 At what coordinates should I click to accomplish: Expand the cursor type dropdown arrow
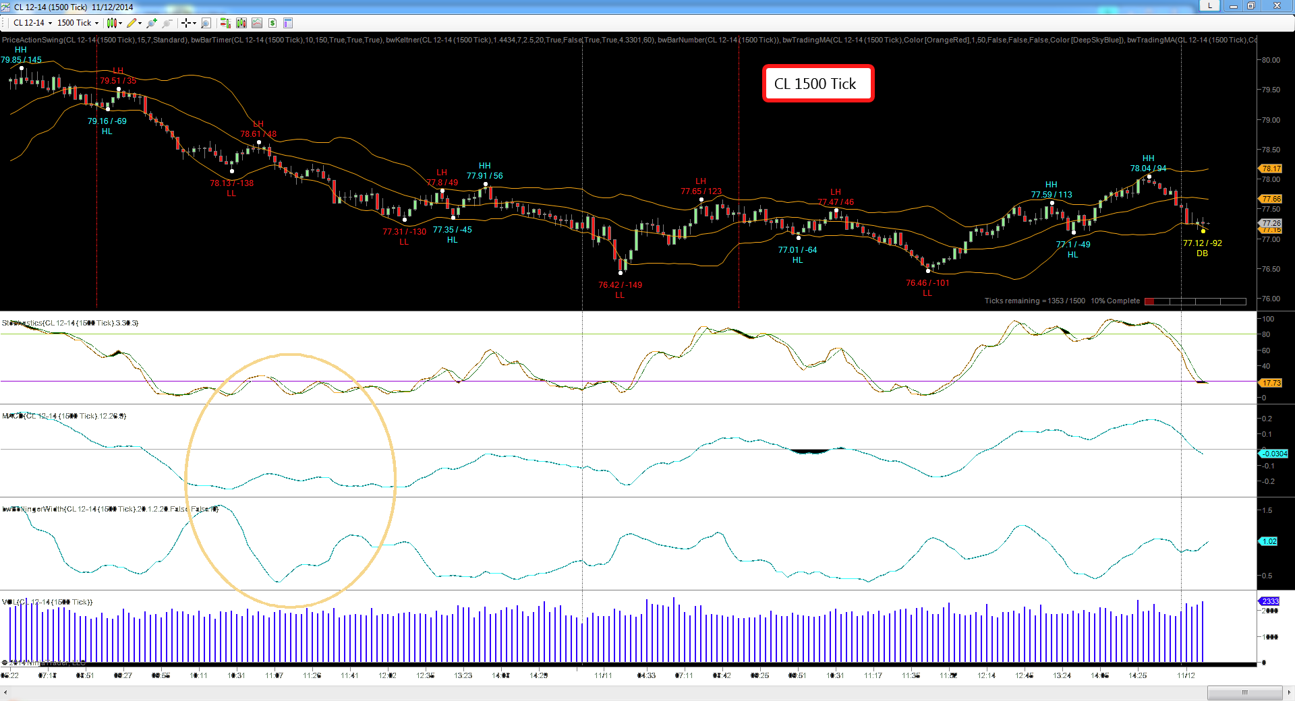point(194,23)
